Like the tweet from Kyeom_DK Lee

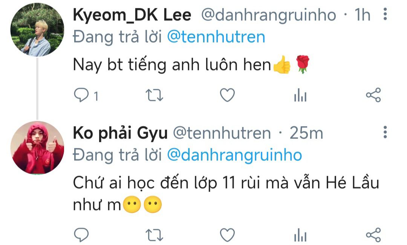point(227,95)
